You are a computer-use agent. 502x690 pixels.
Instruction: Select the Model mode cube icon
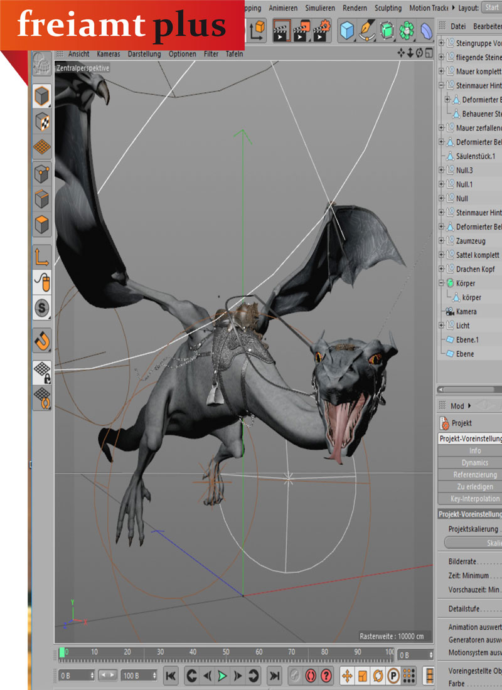click(x=42, y=95)
